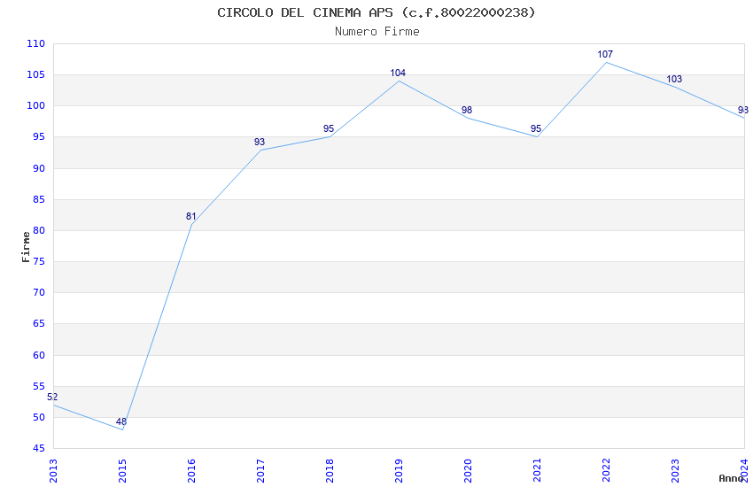Click the 2017 year label on x-axis
Screen dimensions: 753x487
tap(260, 471)
